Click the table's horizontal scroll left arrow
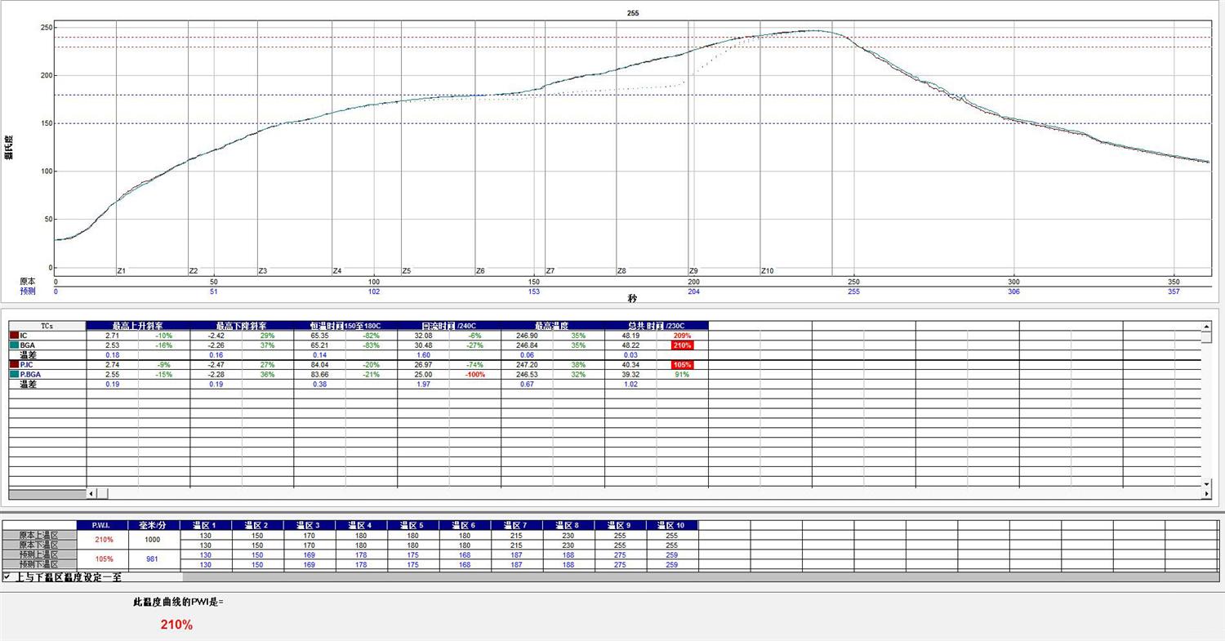 (91, 493)
